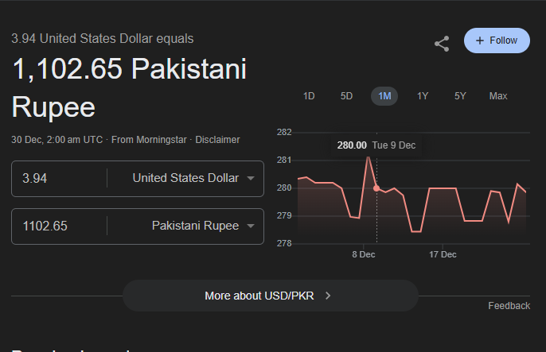Click the share icon
This screenshot has height=352, width=546.
point(442,44)
